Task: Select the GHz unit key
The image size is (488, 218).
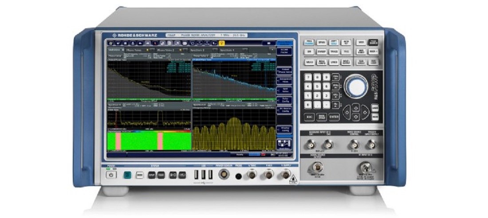Action: [336, 78]
